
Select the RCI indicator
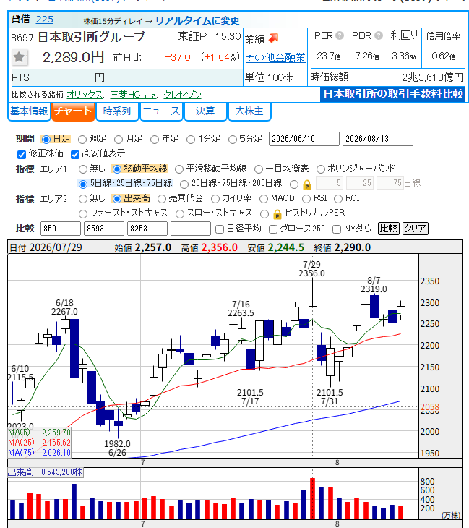338,199
